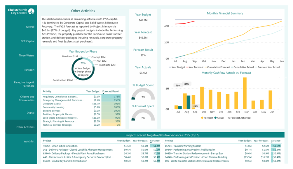Image resolution: width=293 pixels, height=169 pixels.
Task: Click the 173% forecast result cell
Action: [x=111, y=97]
